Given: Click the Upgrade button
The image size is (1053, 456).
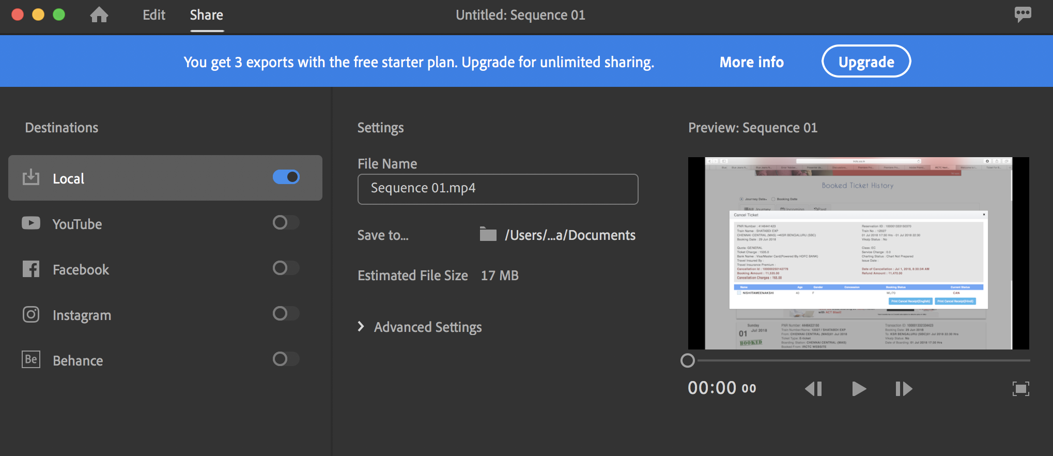Looking at the screenshot, I should (866, 62).
